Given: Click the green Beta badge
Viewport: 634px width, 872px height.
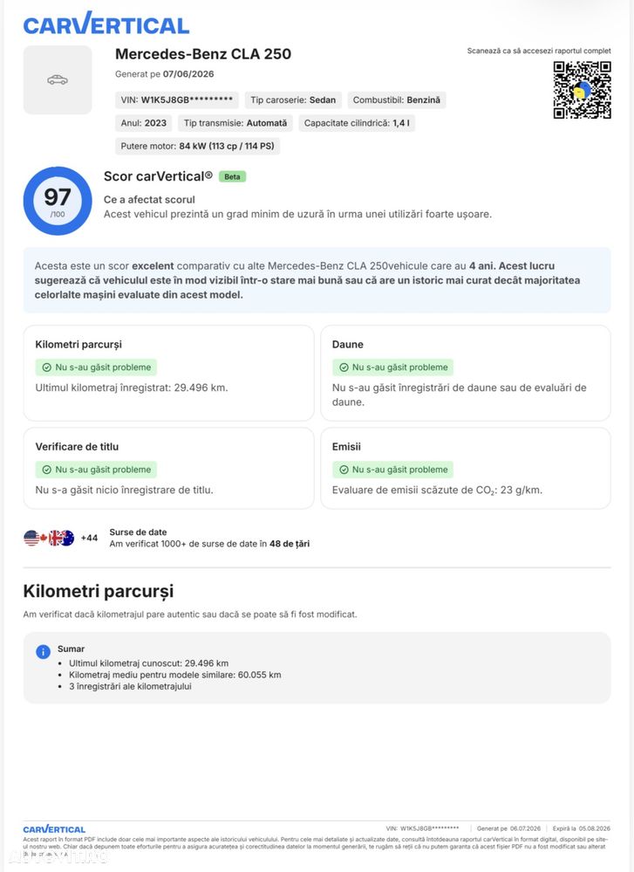Looking at the screenshot, I should [232, 177].
